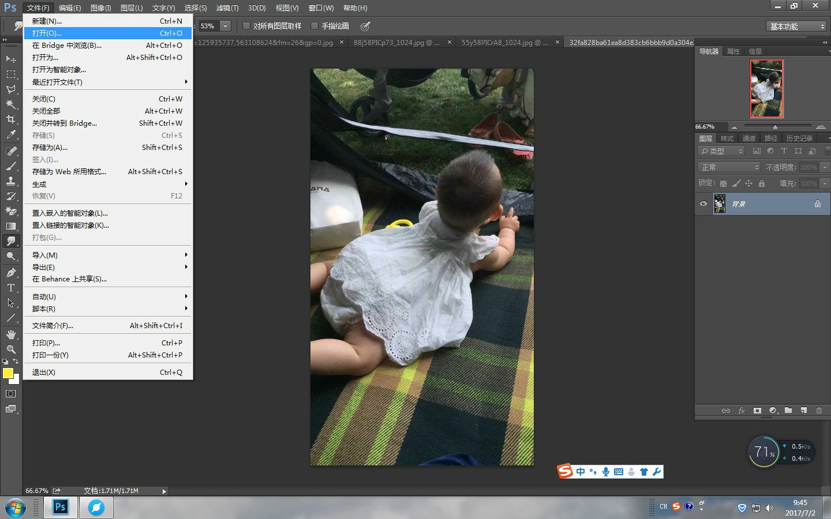Click the delete layer trash icon
The image size is (831, 519).
819,411
